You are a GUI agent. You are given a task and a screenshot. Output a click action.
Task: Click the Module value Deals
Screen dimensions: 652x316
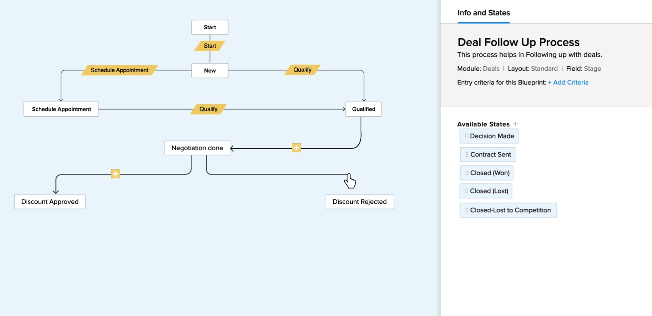pos(491,68)
